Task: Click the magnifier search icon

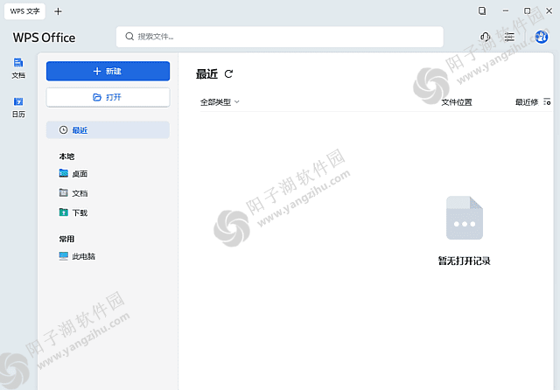Action: tap(129, 37)
